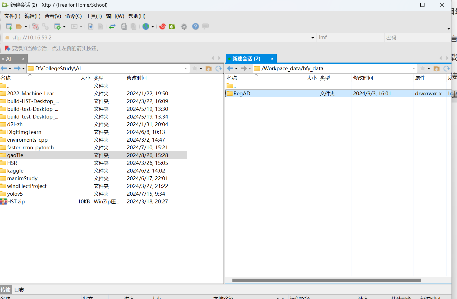Screen dimensions: 457x299
Task: Refresh the remote pane
Action: [x=447, y=68]
